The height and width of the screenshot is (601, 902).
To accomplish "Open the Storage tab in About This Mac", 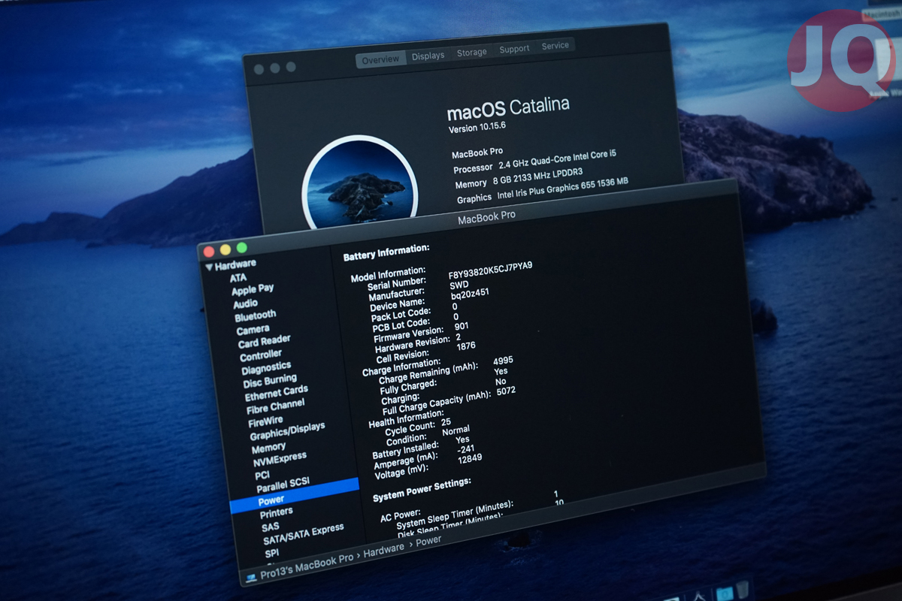I will pyautogui.click(x=471, y=53).
